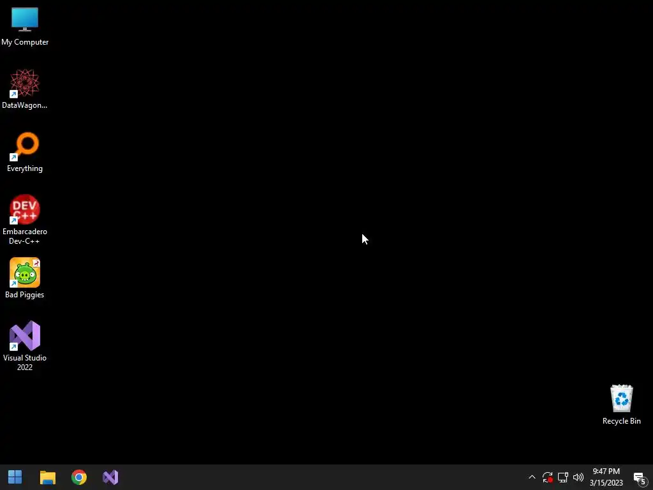Select the Bad Piggies game shortcut

coord(25,278)
